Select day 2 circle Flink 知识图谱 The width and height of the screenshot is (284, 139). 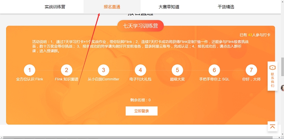[67, 70]
